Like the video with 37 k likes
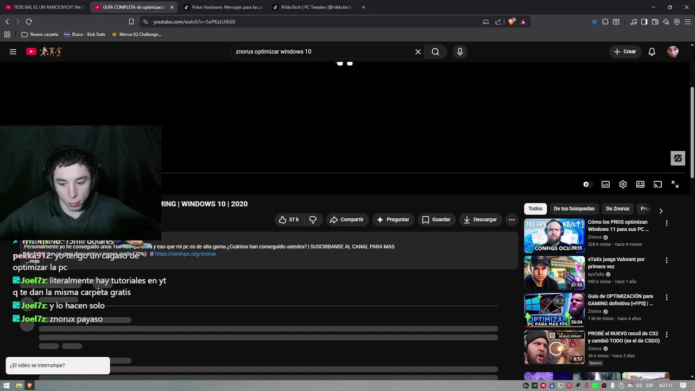The width and height of the screenshot is (695, 391). point(289,219)
